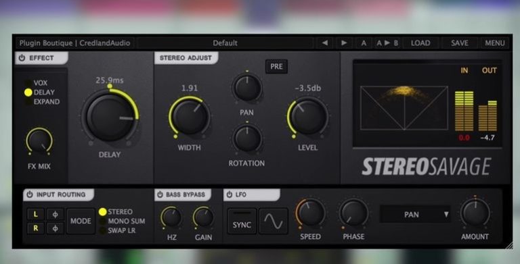Invert phase of the L channel
This screenshot has height=264, width=520.
(55, 215)
